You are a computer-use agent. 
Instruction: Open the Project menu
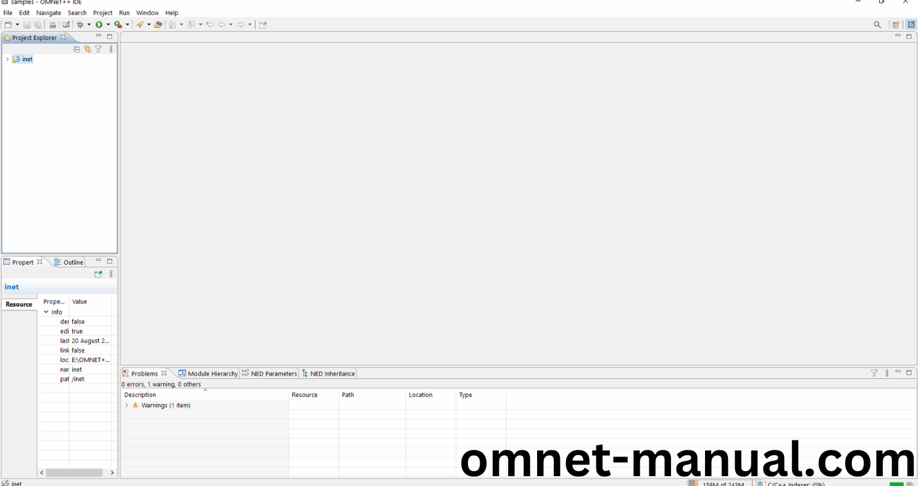click(x=102, y=13)
